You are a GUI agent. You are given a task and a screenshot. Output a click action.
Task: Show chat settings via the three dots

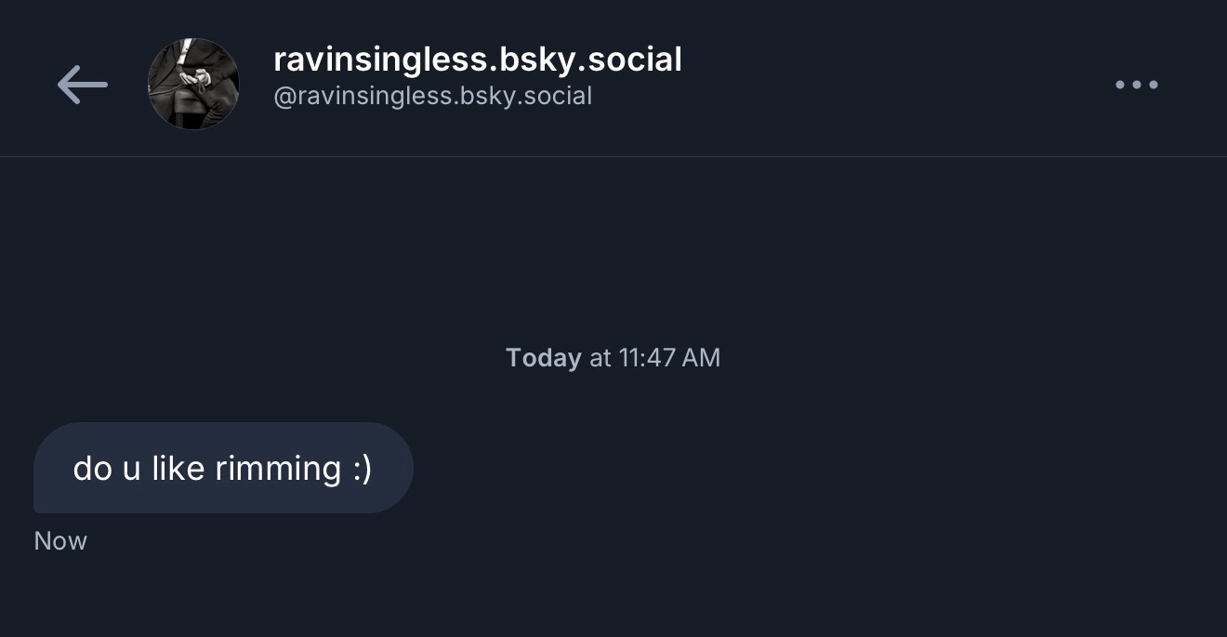click(x=1136, y=85)
